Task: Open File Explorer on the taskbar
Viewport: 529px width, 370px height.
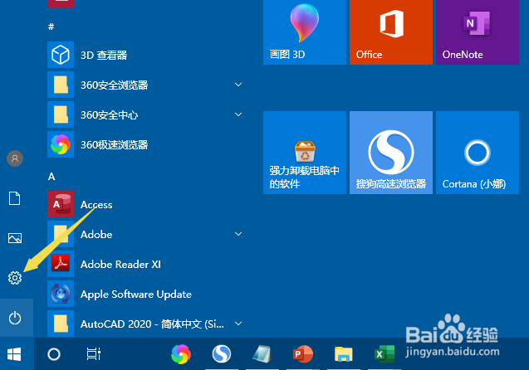Action: point(344,354)
